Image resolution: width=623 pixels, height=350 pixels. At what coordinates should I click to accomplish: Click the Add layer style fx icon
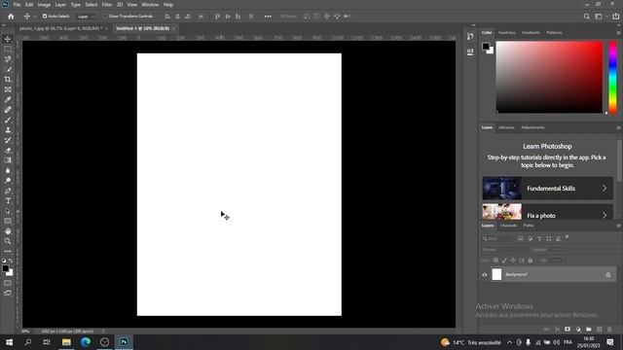click(557, 330)
